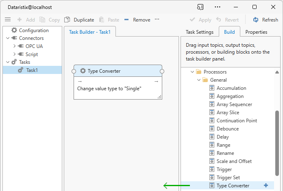The image size is (283, 191).
Task: Select the Task Builder - Task1 tab
Action: pyautogui.click(x=90, y=32)
